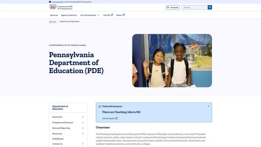
Task: Go to Agencies breadcrumb link
Action: coord(52,21)
